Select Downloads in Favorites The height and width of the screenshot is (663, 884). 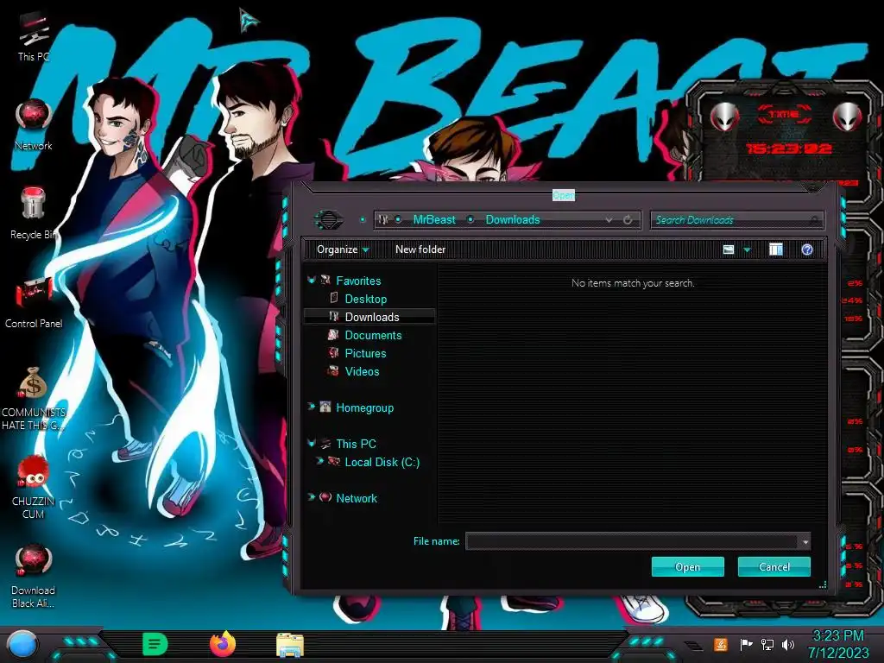372,317
